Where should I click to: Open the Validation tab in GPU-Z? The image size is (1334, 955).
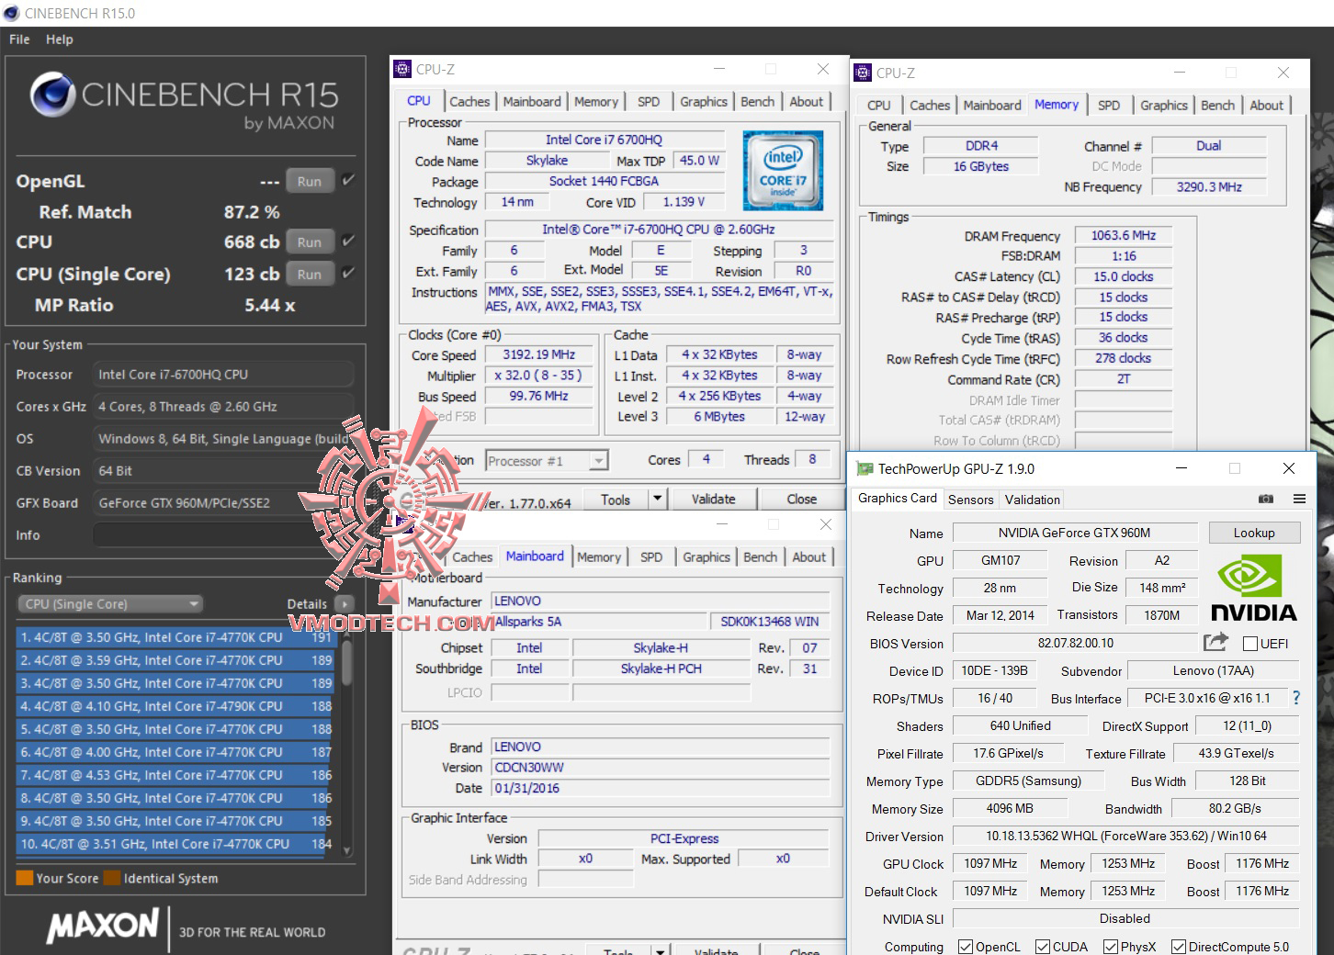click(x=1032, y=500)
